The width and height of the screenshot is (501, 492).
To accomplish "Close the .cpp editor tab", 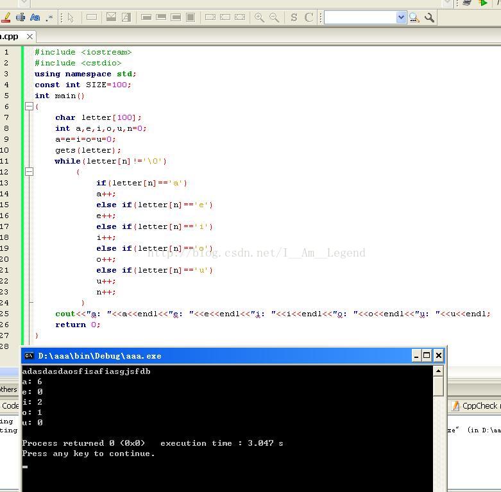I will [30, 37].
